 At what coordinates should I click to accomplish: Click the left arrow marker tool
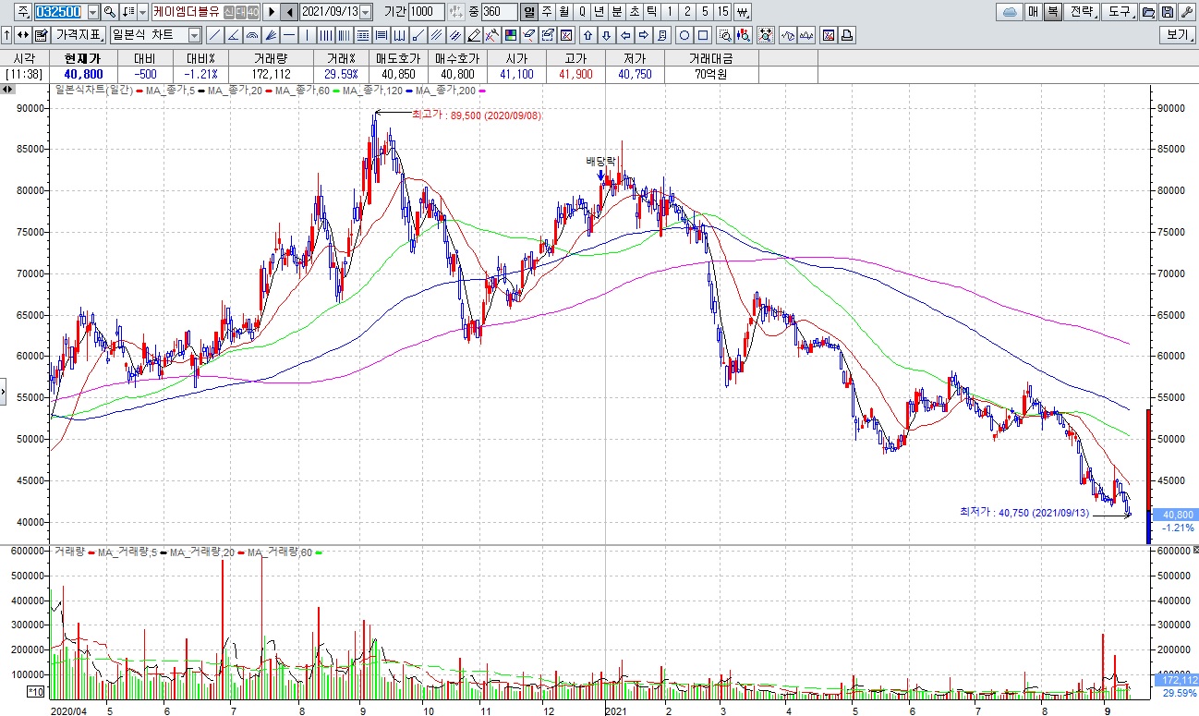point(625,35)
